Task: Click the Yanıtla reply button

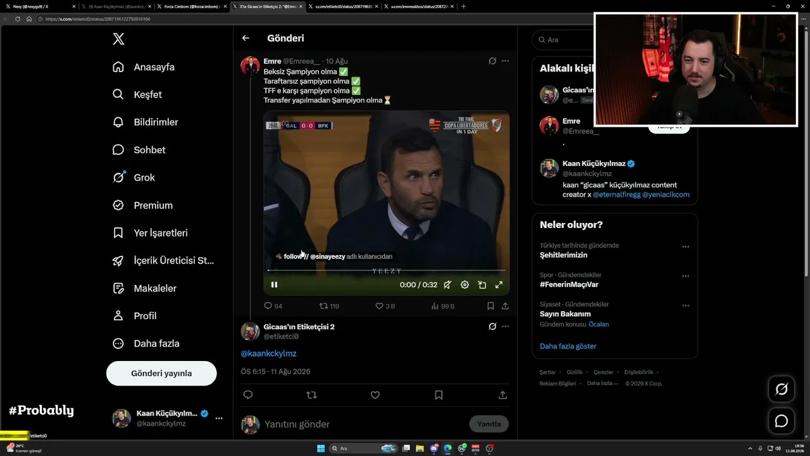Action: pos(489,424)
